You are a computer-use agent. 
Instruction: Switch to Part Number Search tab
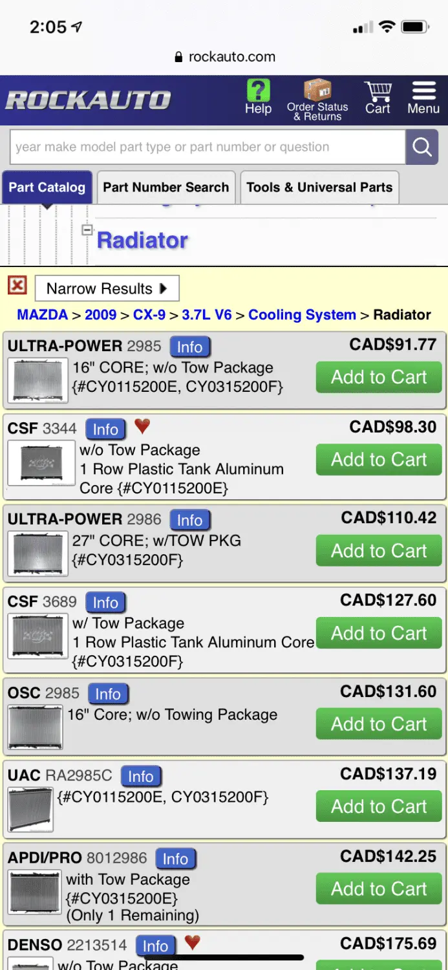(x=165, y=188)
